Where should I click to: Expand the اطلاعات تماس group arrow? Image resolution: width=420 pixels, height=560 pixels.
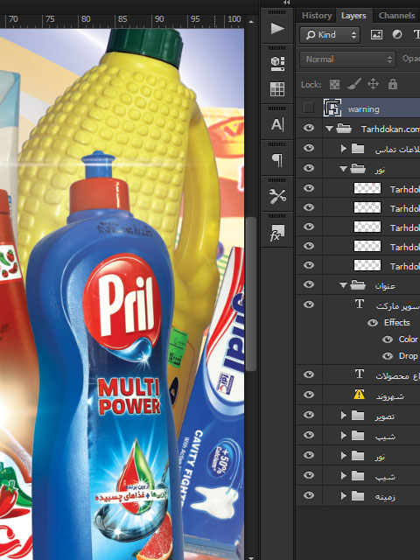pyautogui.click(x=344, y=148)
